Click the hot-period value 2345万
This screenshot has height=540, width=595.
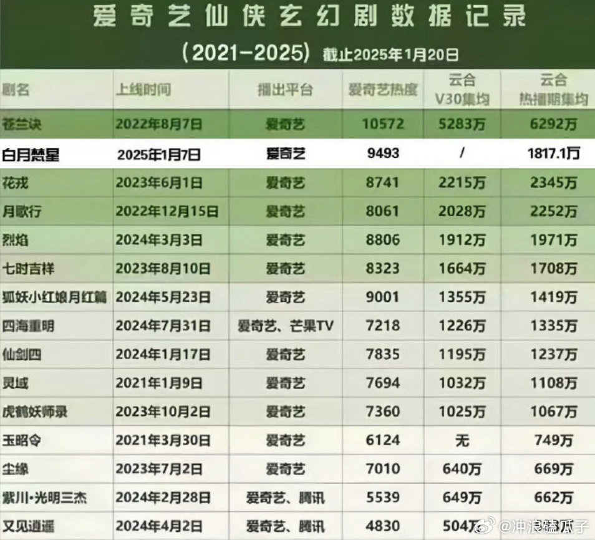coord(554,183)
